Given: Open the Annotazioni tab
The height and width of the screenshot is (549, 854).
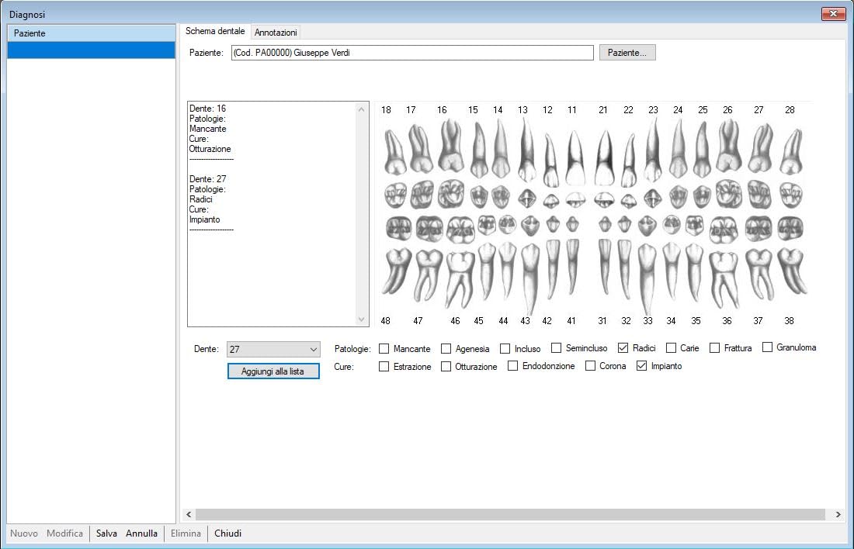Looking at the screenshot, I should pyautogui.click(x=276, y=32).
